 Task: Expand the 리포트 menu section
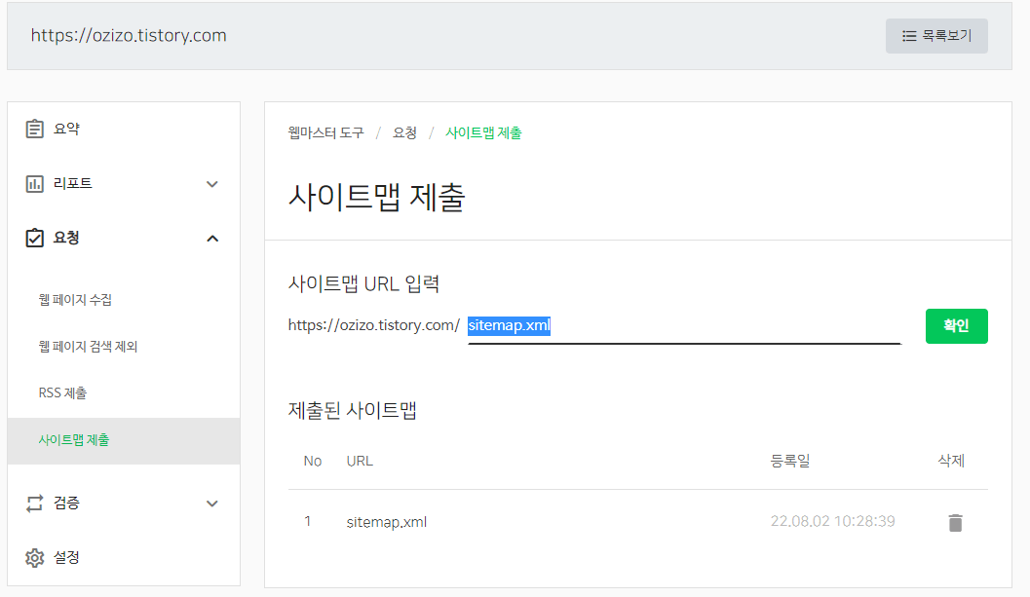pos(211,183)
